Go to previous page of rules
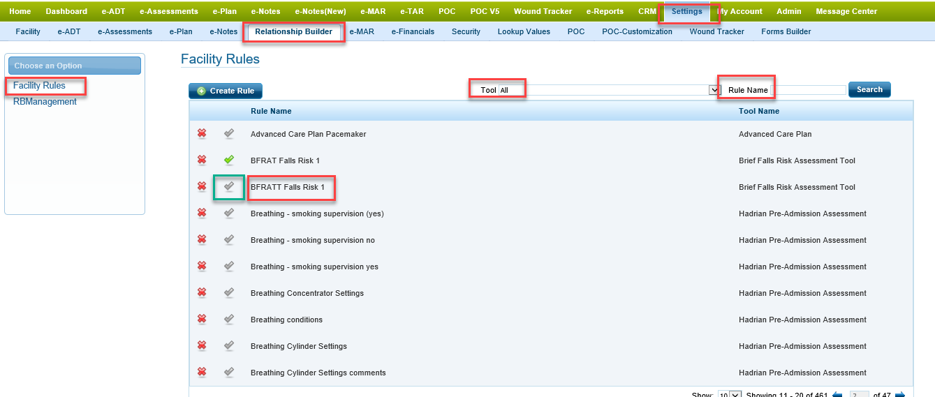The image size is (935, 397). (837, 394)
